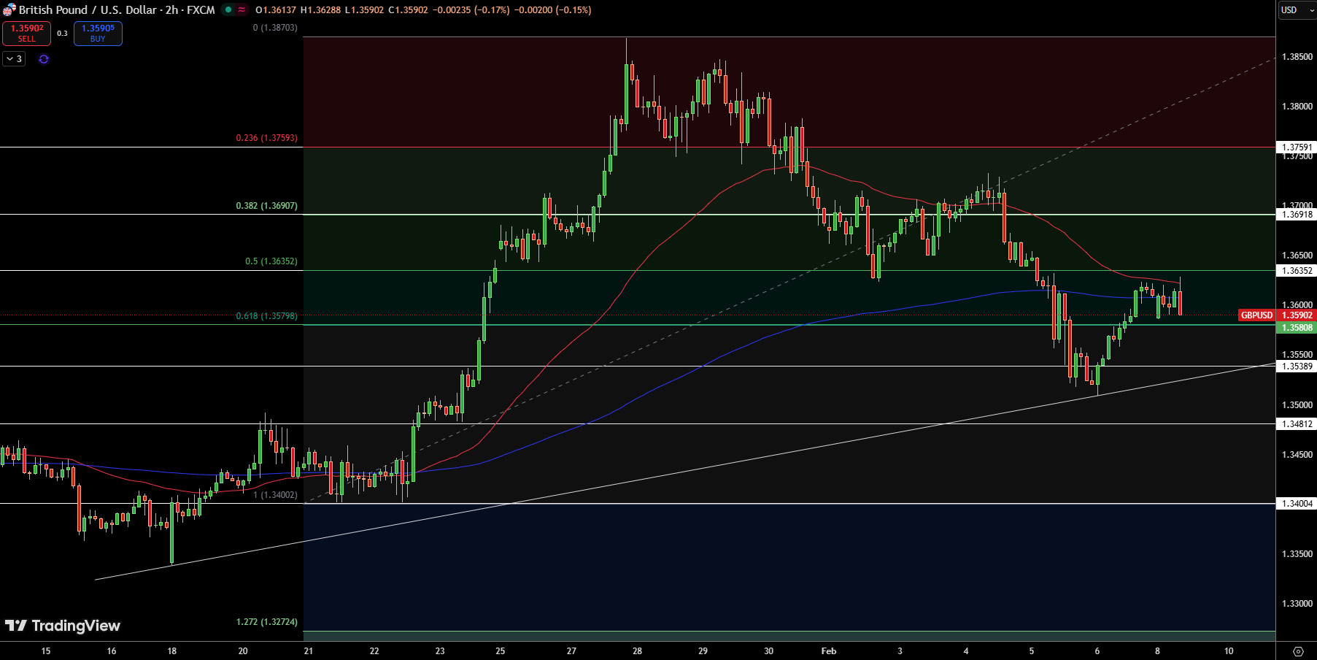
Task: Click date 28 on the time axis
Action: click(x=637, y=651)
